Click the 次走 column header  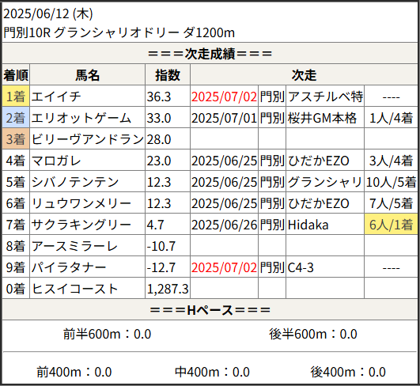tap(304, 75)
